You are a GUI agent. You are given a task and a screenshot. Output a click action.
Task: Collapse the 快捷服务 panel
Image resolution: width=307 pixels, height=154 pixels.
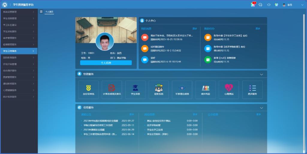(261, 74)
